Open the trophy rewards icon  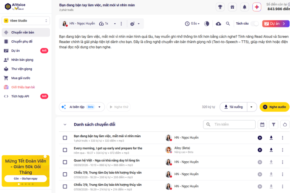click(x=220, y=7)
